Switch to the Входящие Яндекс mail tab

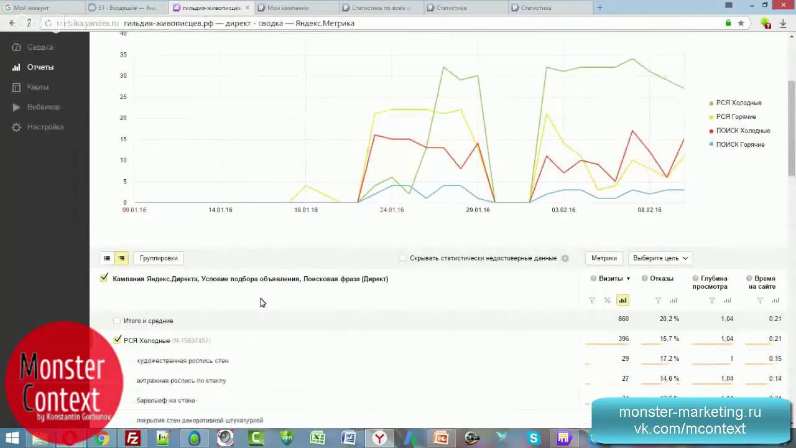click(x=127, y=7)
